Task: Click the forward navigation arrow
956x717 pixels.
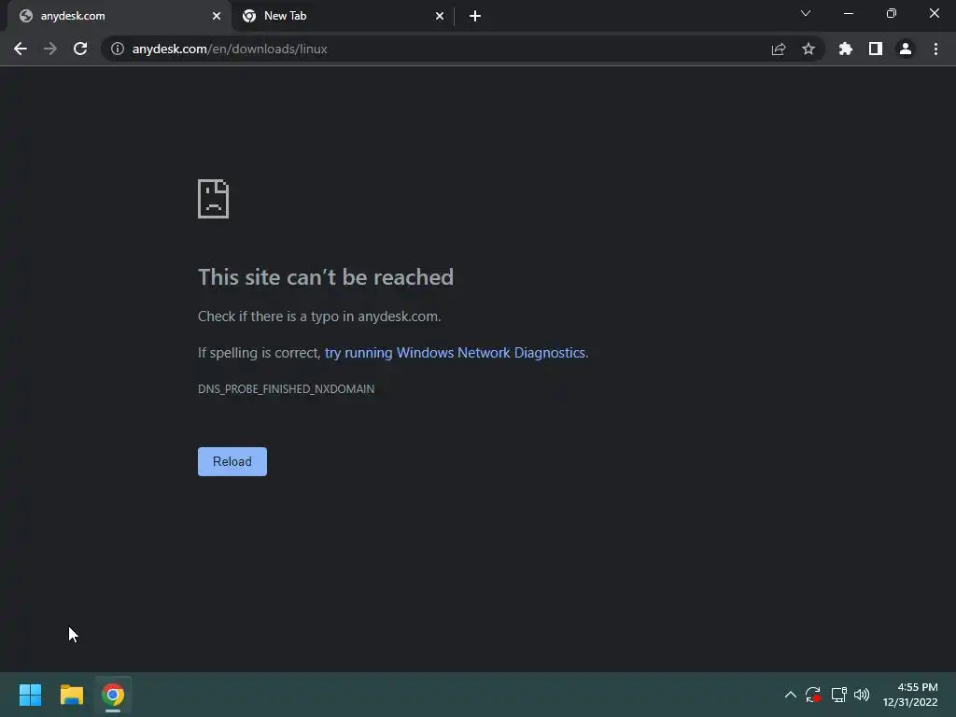Action: point(50,49)
